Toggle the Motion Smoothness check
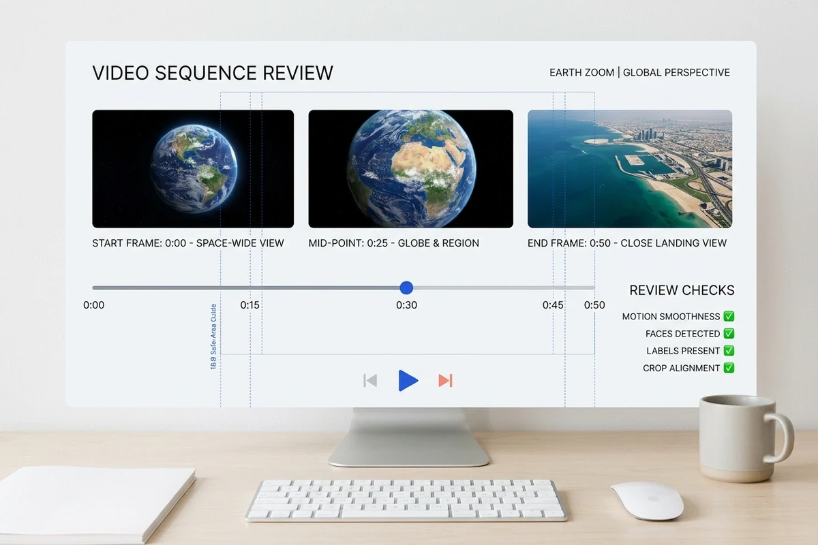The image size is (818, 545). click(729, 316)
